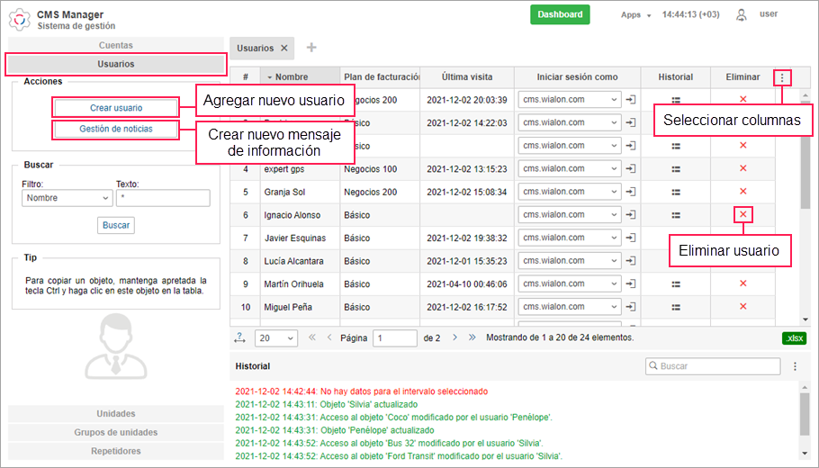
Task: Open site dropdown for Ignacio Alonso row
Action: coord(570,215)
